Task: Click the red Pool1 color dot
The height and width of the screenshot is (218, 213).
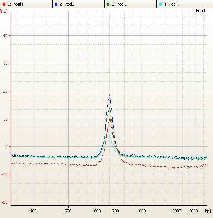Action: pyautogui.click(x=4, y=4)
